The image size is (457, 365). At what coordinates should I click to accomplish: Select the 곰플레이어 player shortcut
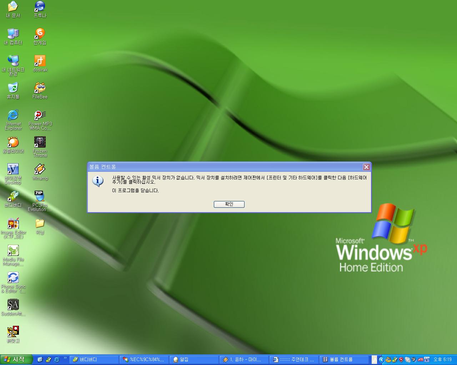(x=13, y=143)
